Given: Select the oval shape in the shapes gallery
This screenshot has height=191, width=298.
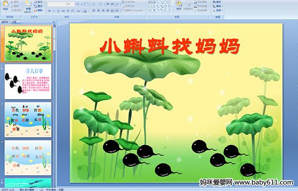Looking at the screenshot, I should click(169, 2).
